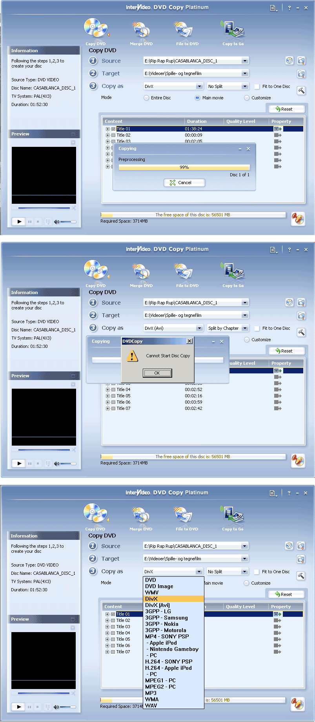Enable Fit to One Disc beside Split by Chapter

257,328
